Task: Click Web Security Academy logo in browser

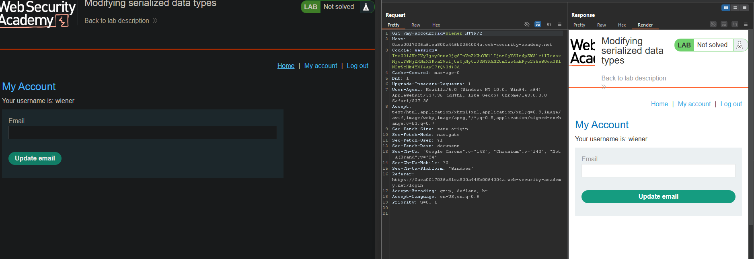Action: [37, 14]
